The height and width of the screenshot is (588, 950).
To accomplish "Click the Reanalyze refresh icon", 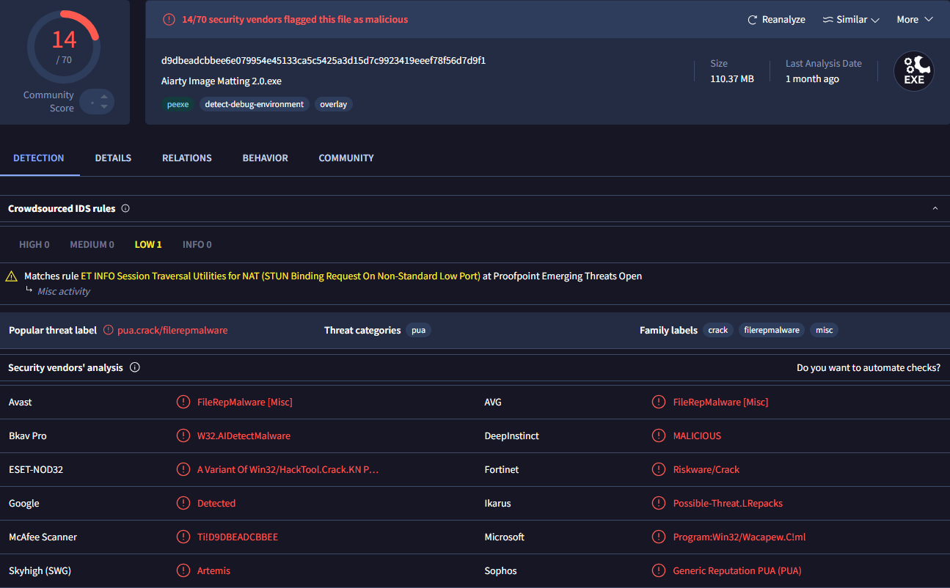I will coord(752,20).
